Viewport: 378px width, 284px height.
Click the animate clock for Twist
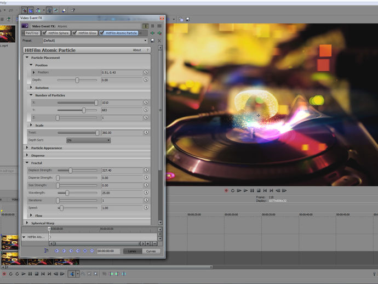146,133
